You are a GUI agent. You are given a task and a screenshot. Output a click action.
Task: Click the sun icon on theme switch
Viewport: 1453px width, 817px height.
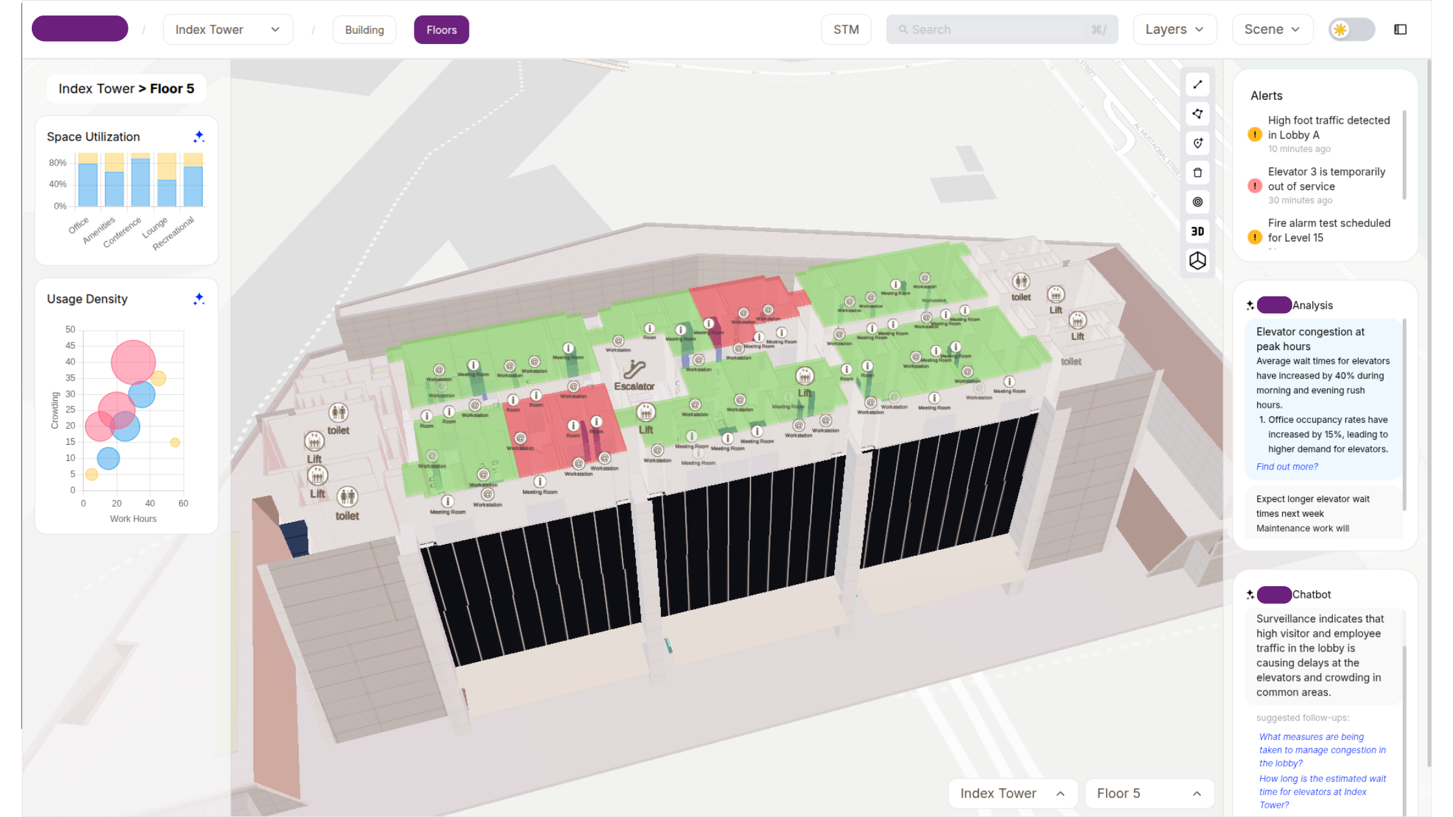click(1340, 30)
